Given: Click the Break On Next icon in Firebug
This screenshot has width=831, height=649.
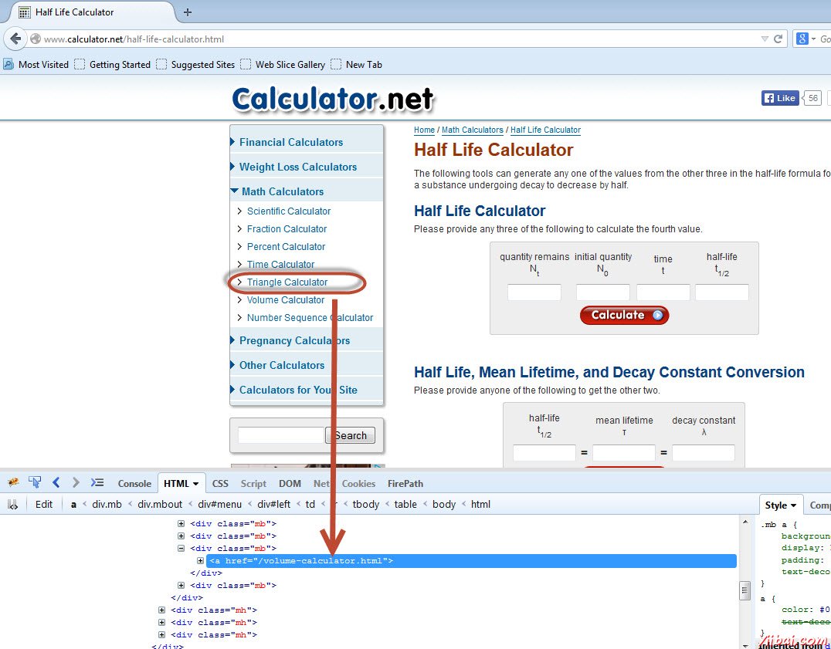Looking at the screenshot, I should pyautogui.click(x=12, y=504).
